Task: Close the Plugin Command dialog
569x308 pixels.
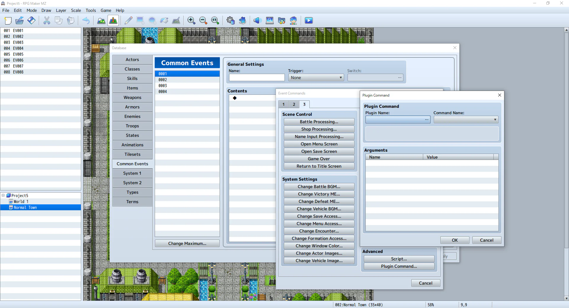Action: [x=500, y=95]
